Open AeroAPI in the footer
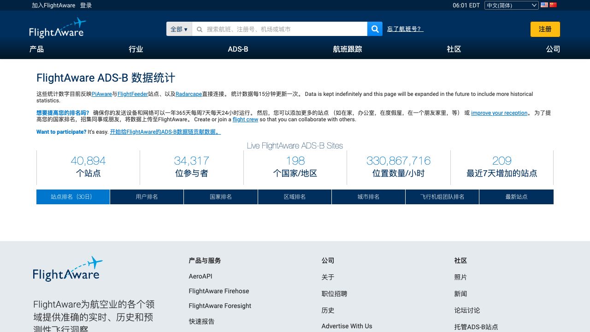Image resolution: width=590 pixels, height=332 pixels. (200, 276)
